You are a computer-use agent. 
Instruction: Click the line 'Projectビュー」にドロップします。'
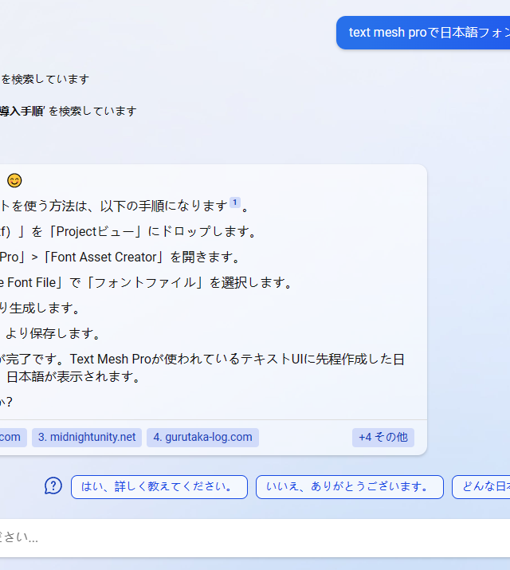[157, 231]
